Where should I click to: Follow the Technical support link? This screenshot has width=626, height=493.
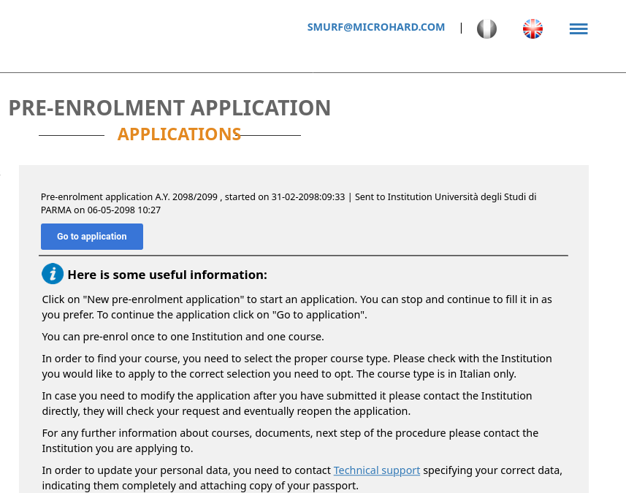(376, 470)
